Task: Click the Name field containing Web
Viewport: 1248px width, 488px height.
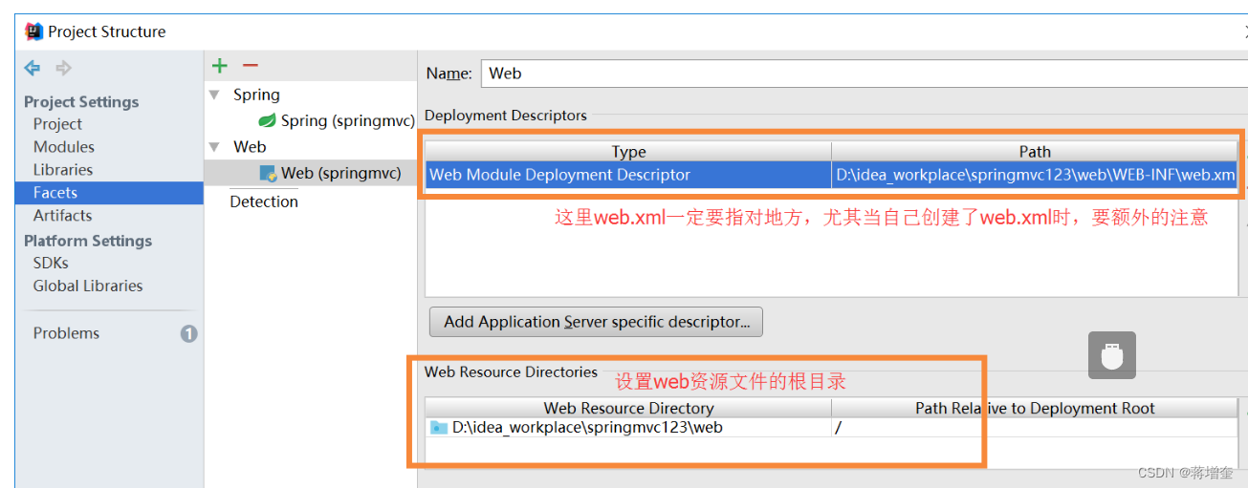Action: tap(864, 74)
